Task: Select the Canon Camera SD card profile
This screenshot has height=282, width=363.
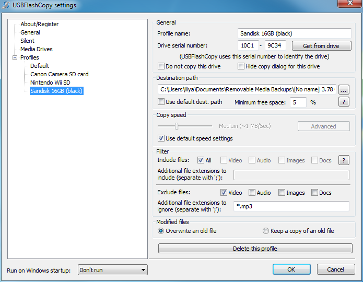Action: [59, 74]
